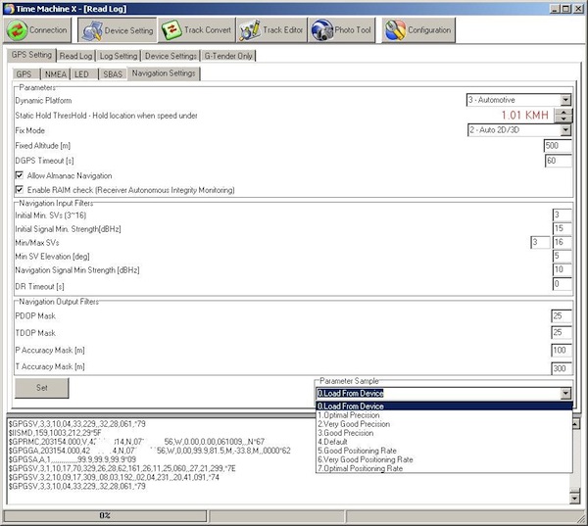Choose 0.Load From Device list option
This screenshot has width=588, height=526.
[444, 406]
